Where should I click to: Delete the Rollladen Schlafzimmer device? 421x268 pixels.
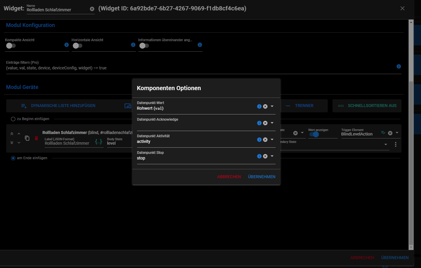click(36, 138)
